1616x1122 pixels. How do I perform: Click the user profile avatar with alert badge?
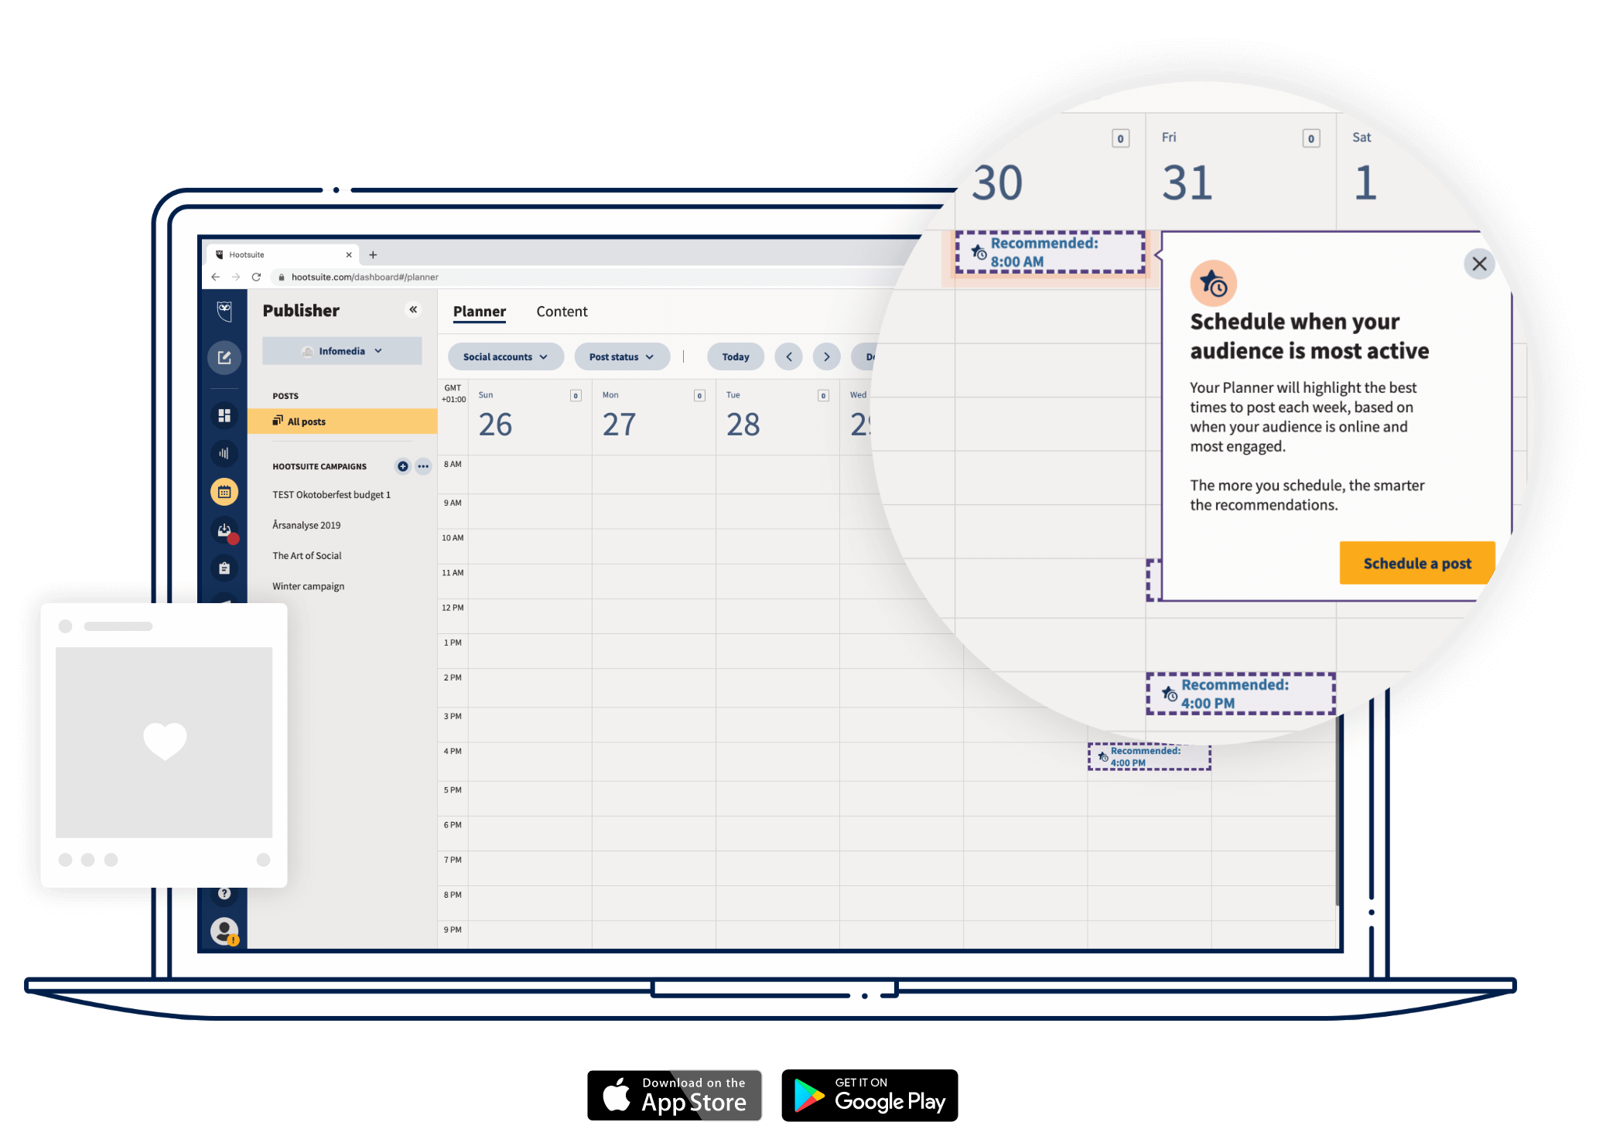224,930
